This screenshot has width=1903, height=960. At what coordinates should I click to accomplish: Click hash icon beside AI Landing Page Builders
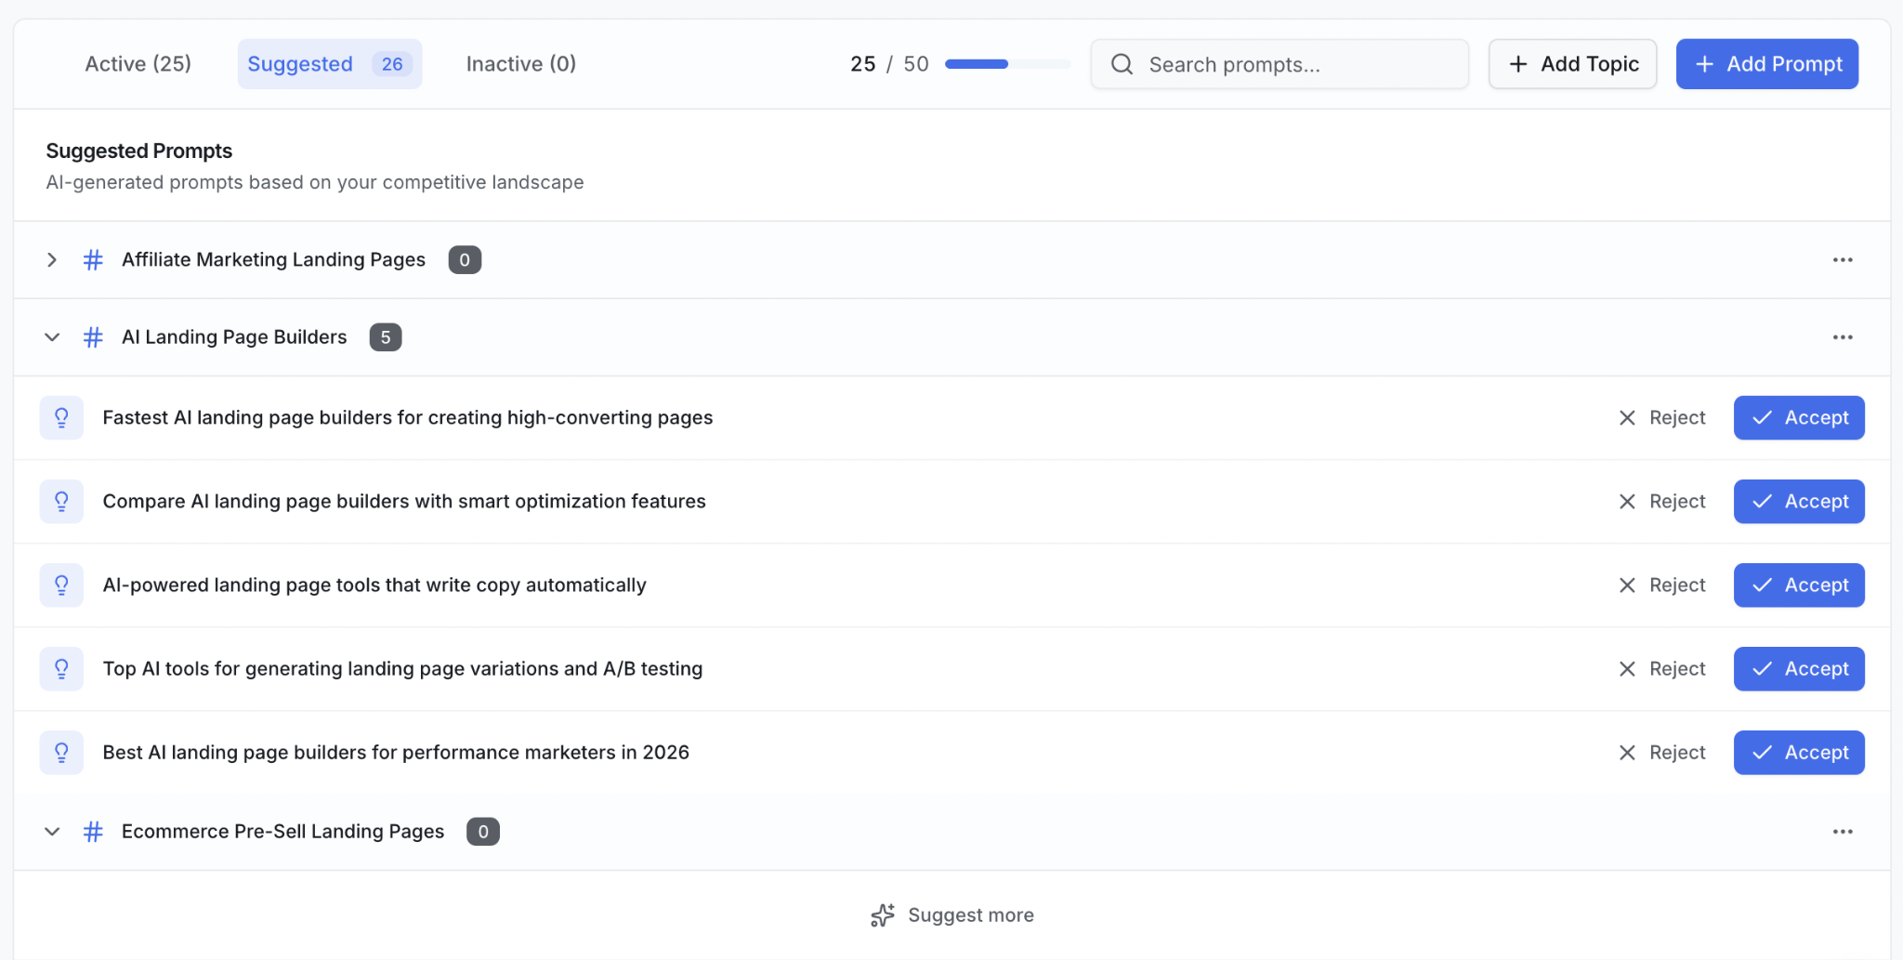[93, 337]
